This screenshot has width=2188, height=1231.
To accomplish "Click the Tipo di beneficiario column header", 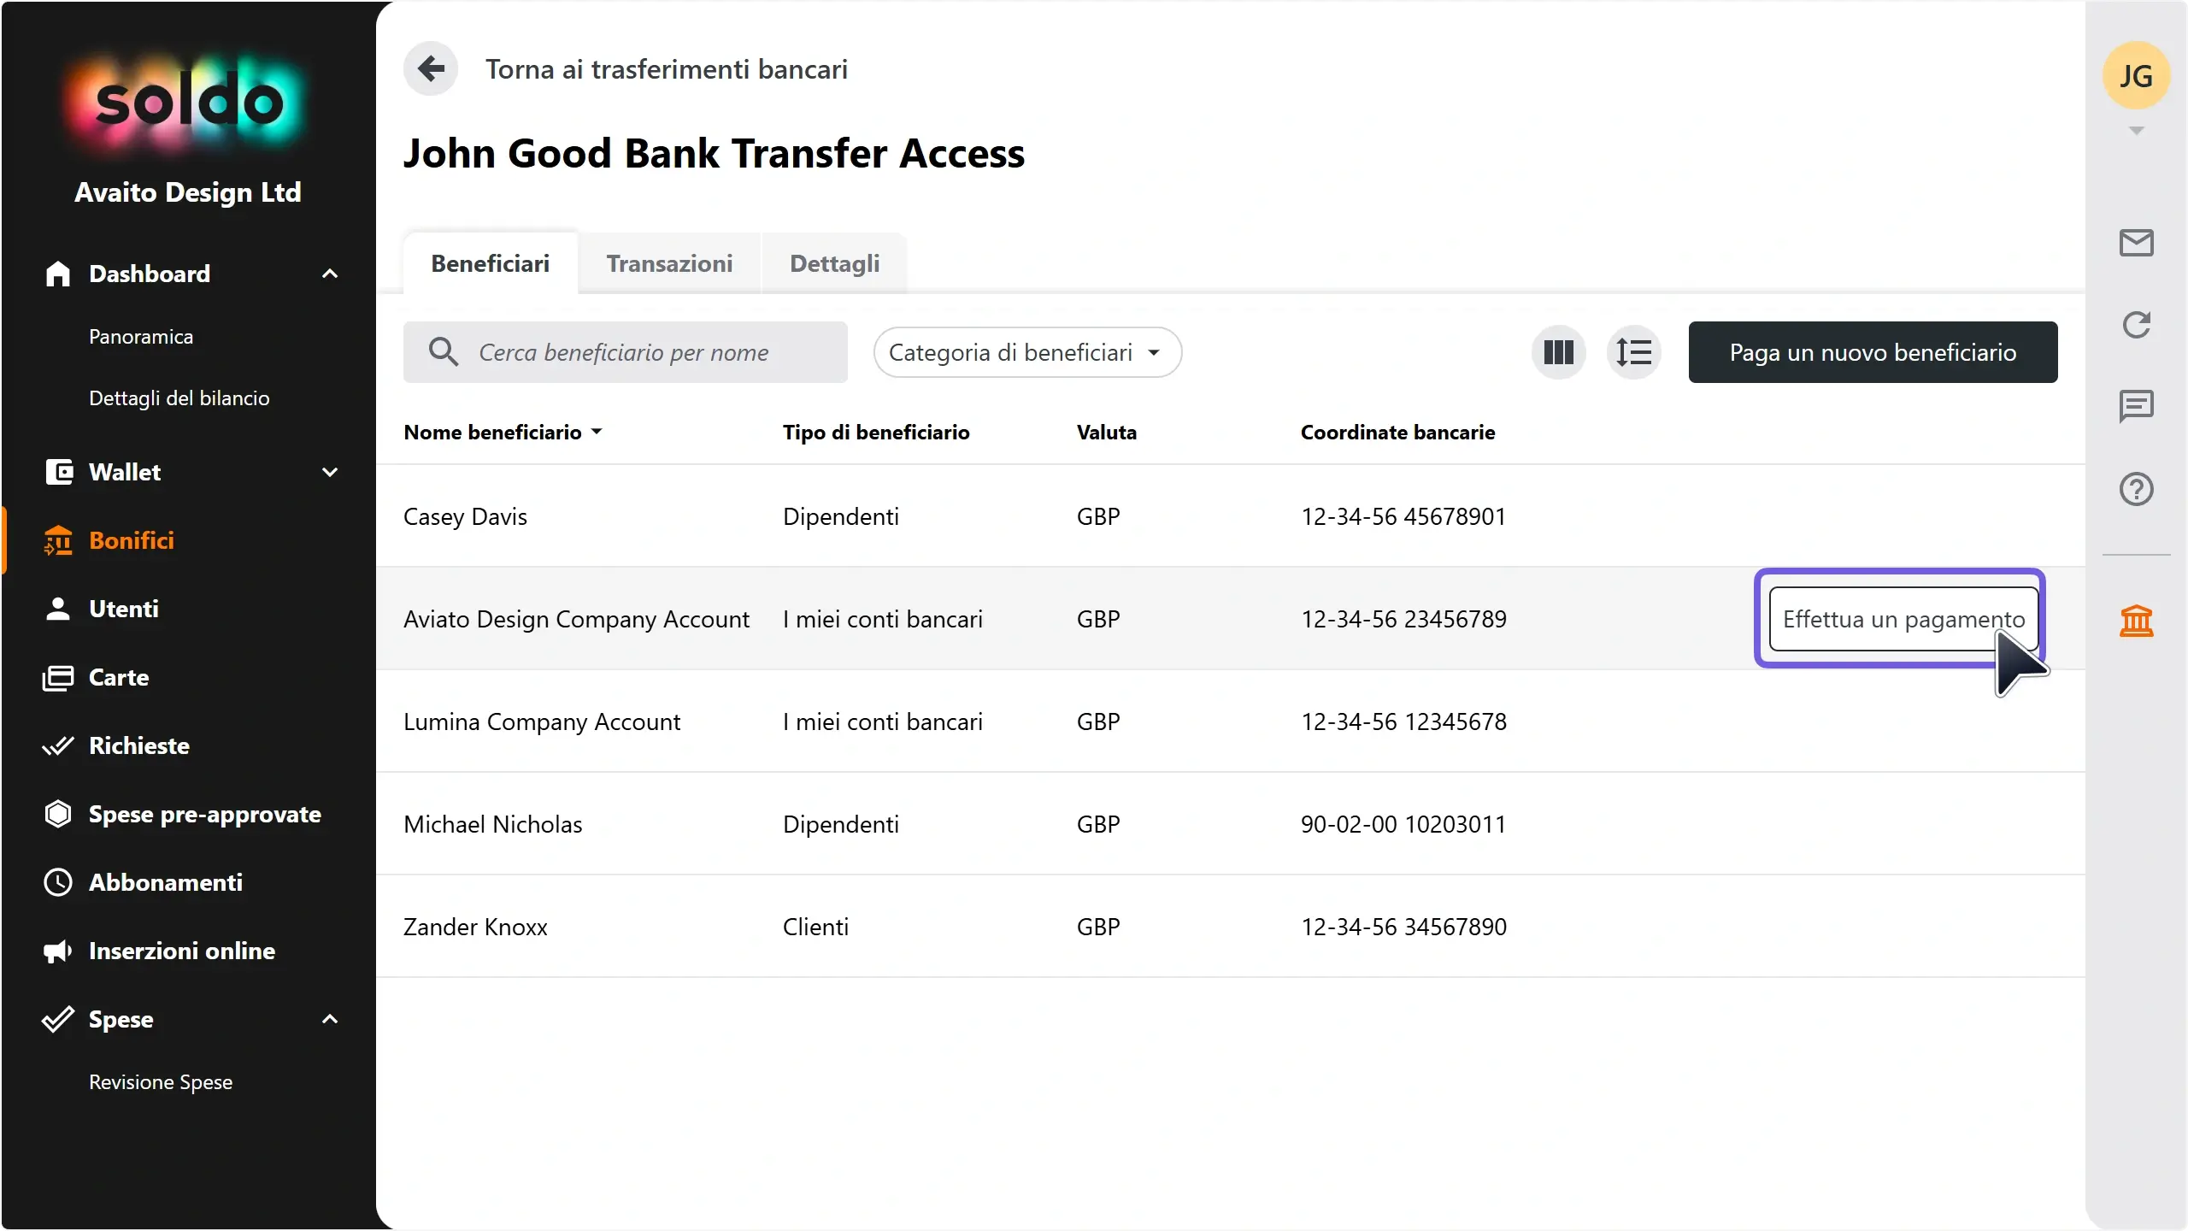I will (x=876, y=432).
